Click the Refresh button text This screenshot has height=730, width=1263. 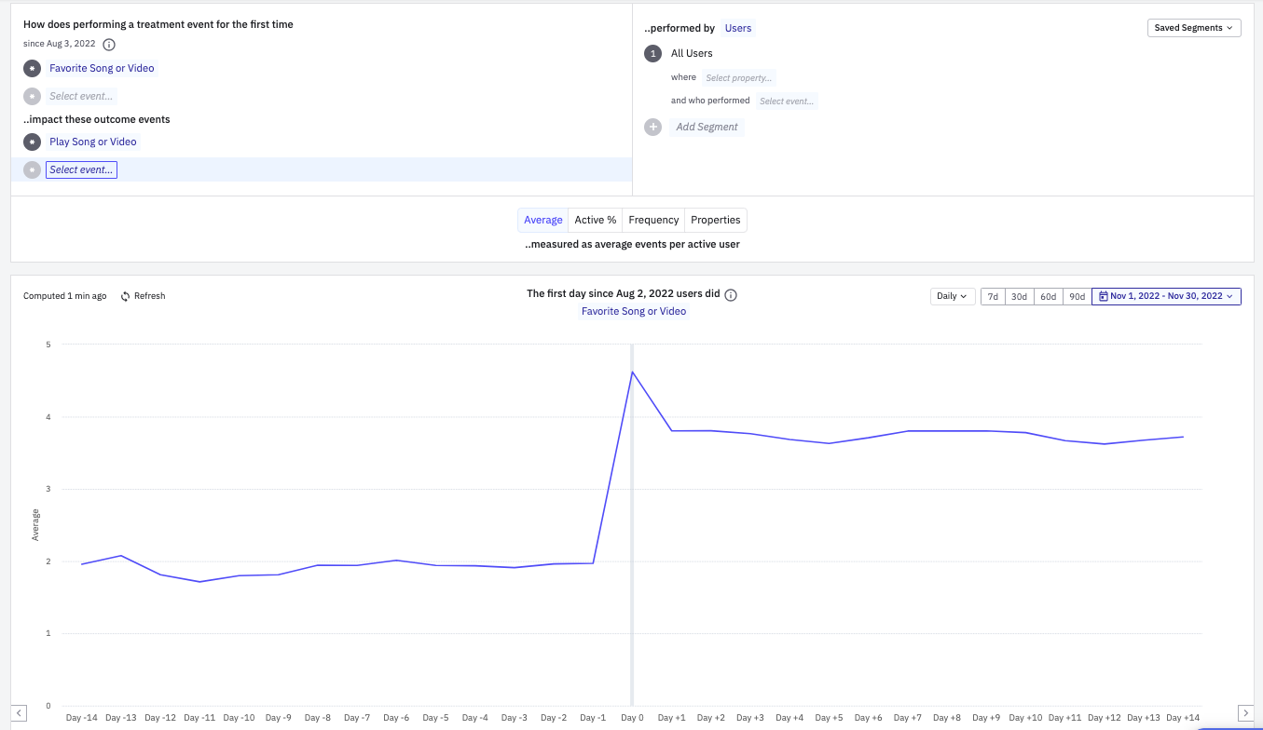tap(150, 296)
